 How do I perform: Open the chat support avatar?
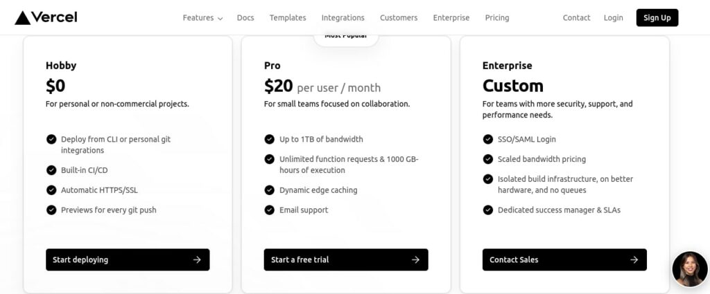689,270
